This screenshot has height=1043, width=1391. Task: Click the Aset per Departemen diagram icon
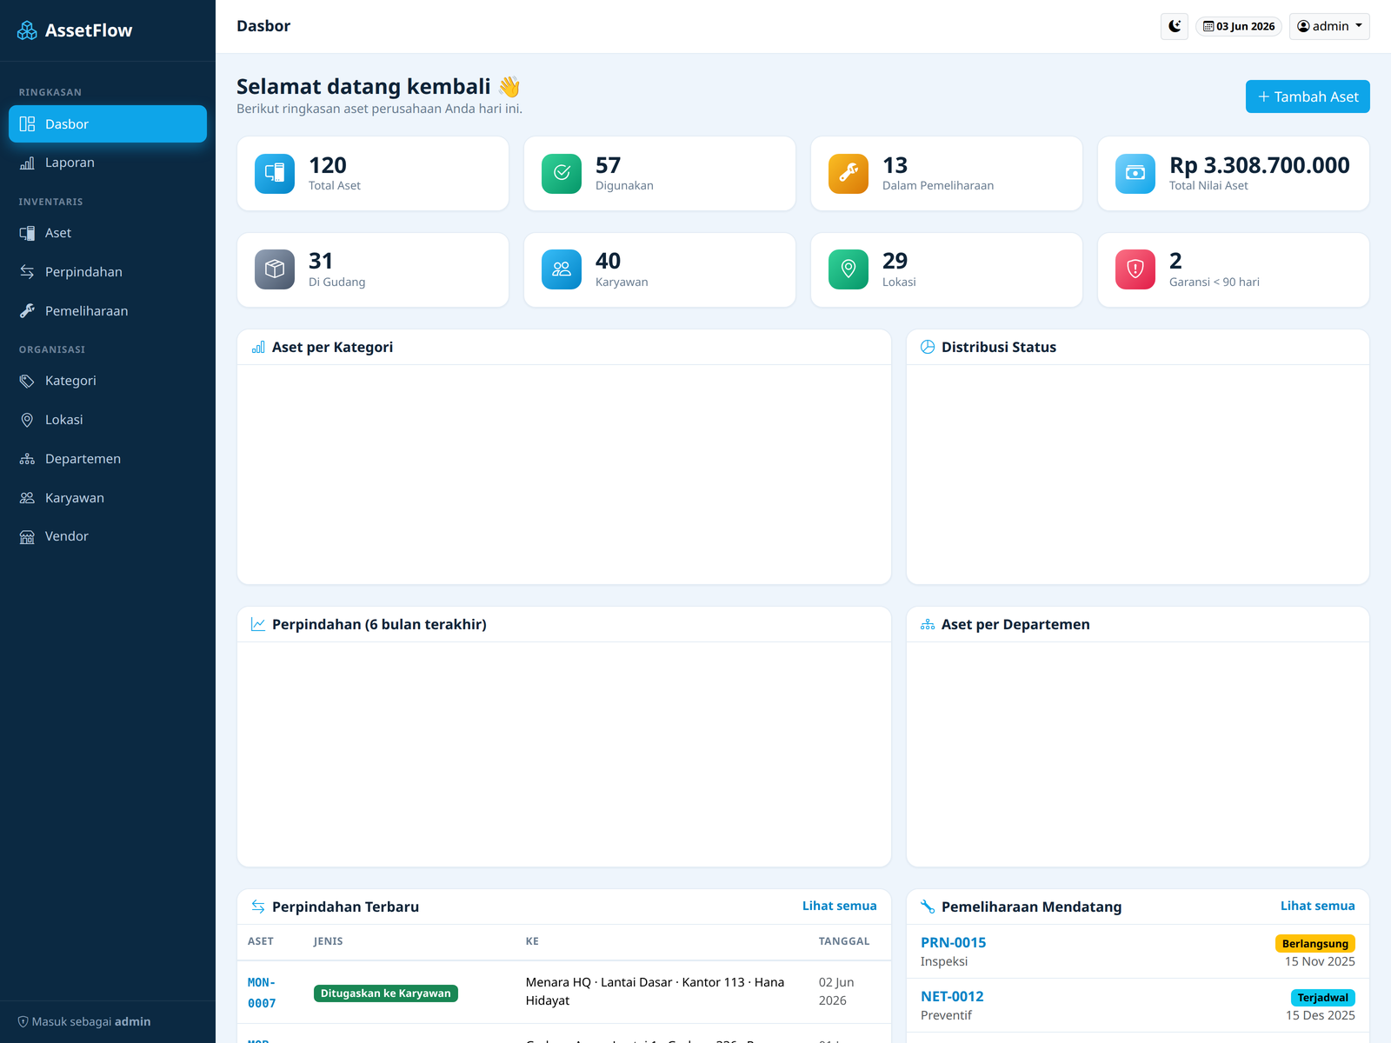pos(928,624)
